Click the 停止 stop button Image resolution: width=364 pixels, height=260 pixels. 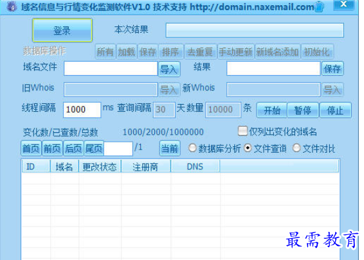click(x=335, y=110)
